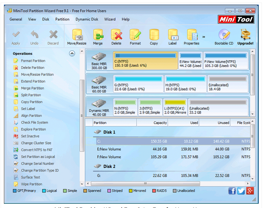The width and height of the screenshot is (273, 208).
Task: Choose Delete Partition in Operations
Action: [x=33, y=68]
